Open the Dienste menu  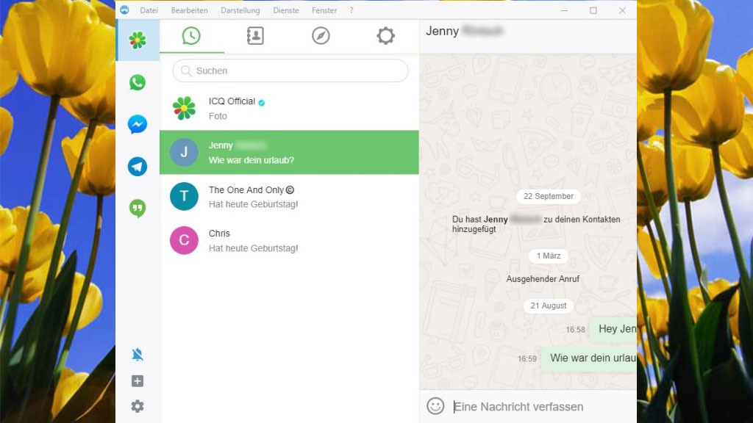point(286,10)
